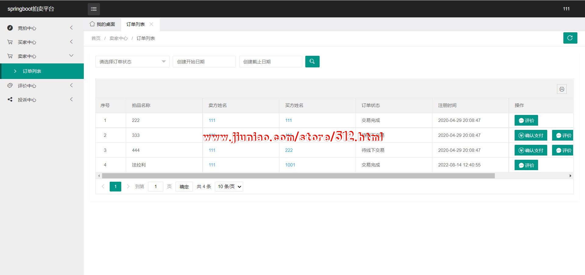585x275 pixels.
Task: Open the 10 条/页 page size dropdown
Action: (x=229, y=187)
